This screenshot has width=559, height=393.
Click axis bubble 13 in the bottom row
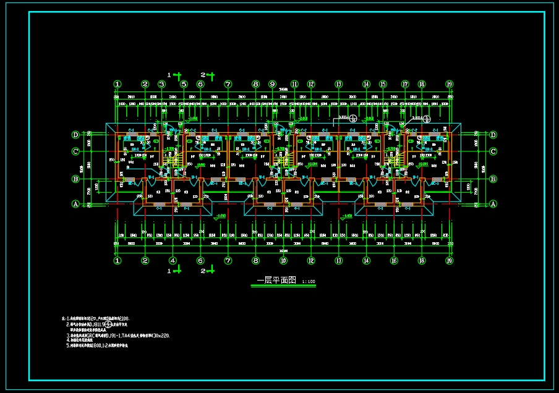(x=339, y=261)
